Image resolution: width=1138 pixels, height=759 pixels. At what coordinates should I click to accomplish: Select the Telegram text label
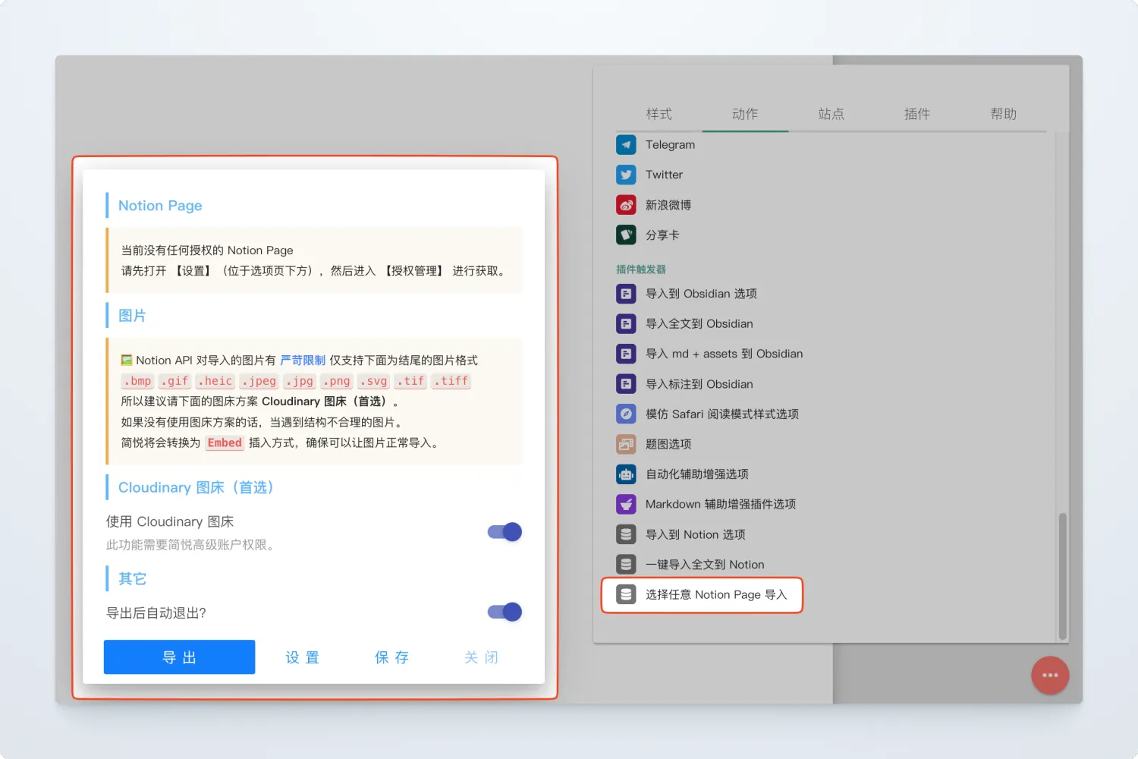pyautogui.click(x=670, y=144)
